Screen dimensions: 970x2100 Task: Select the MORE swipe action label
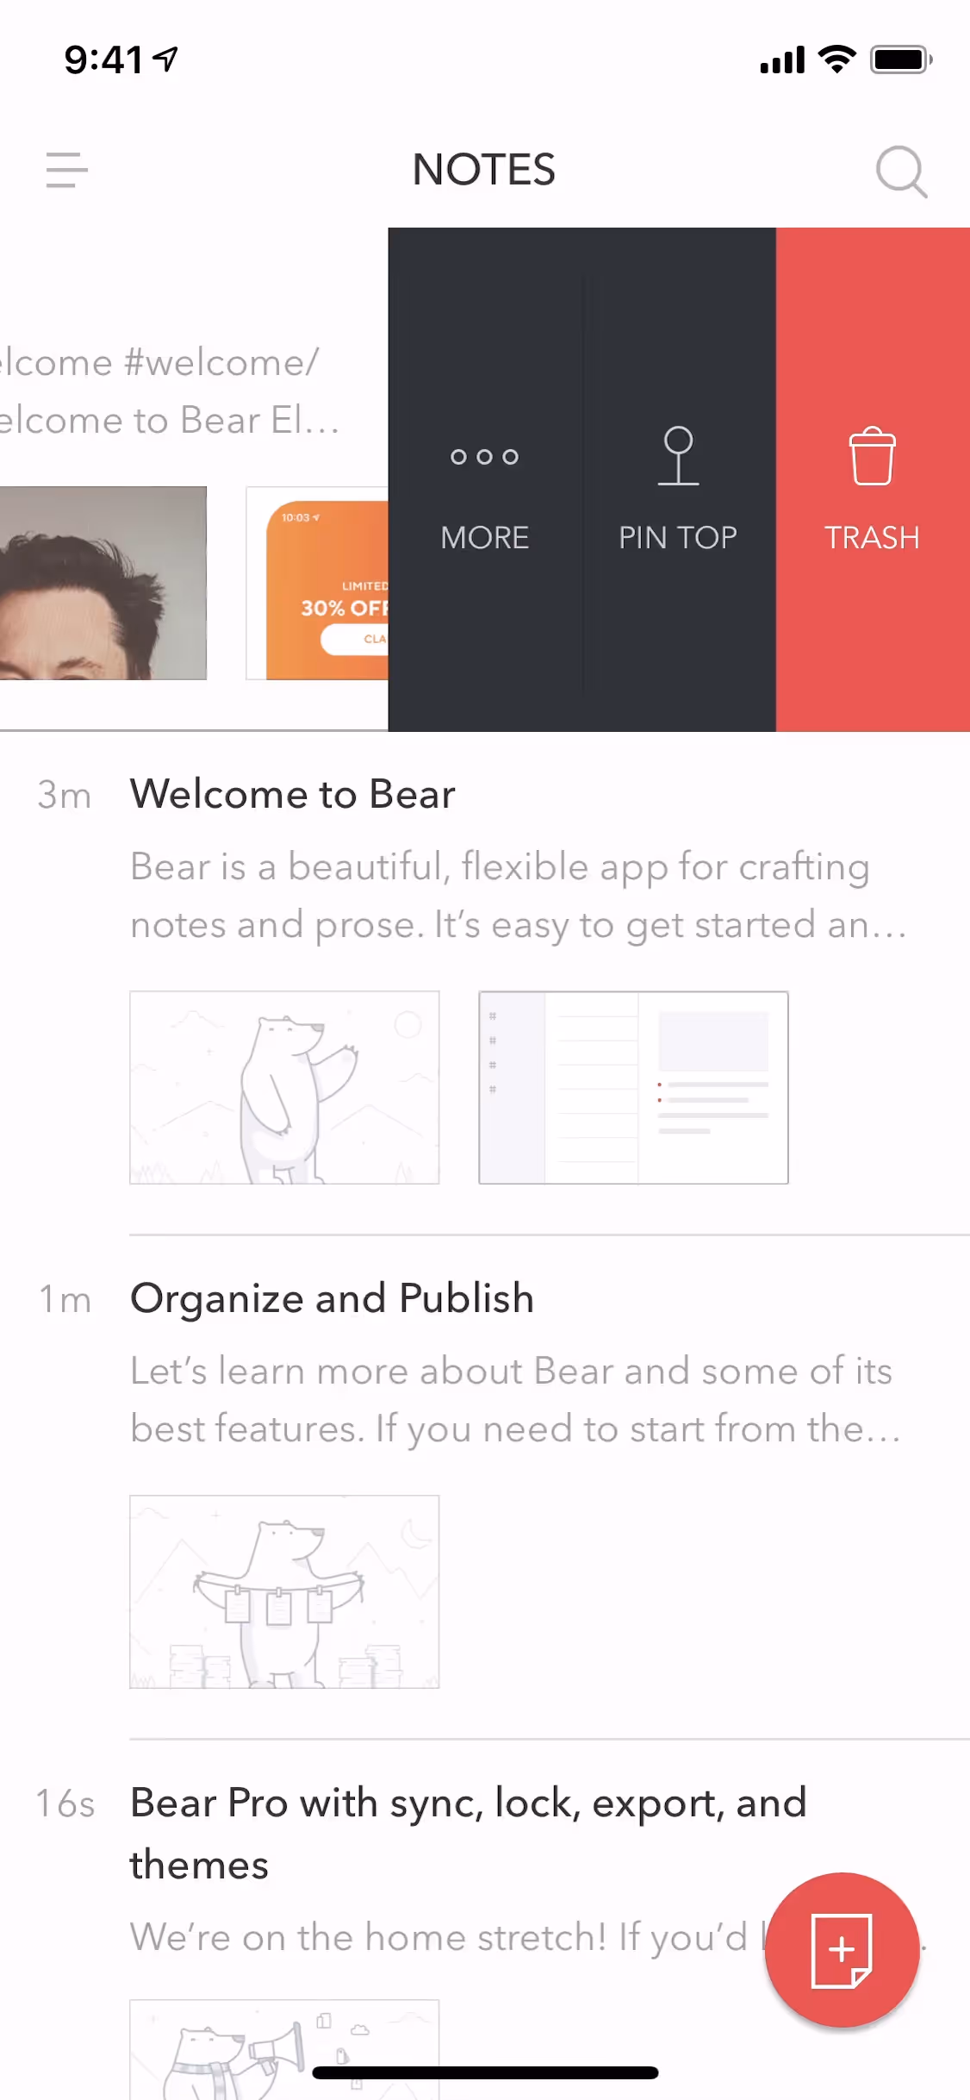point(485,538)
